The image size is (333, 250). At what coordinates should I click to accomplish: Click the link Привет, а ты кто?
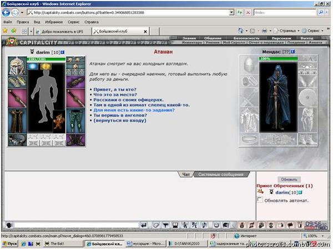click(x=115, y=89)
